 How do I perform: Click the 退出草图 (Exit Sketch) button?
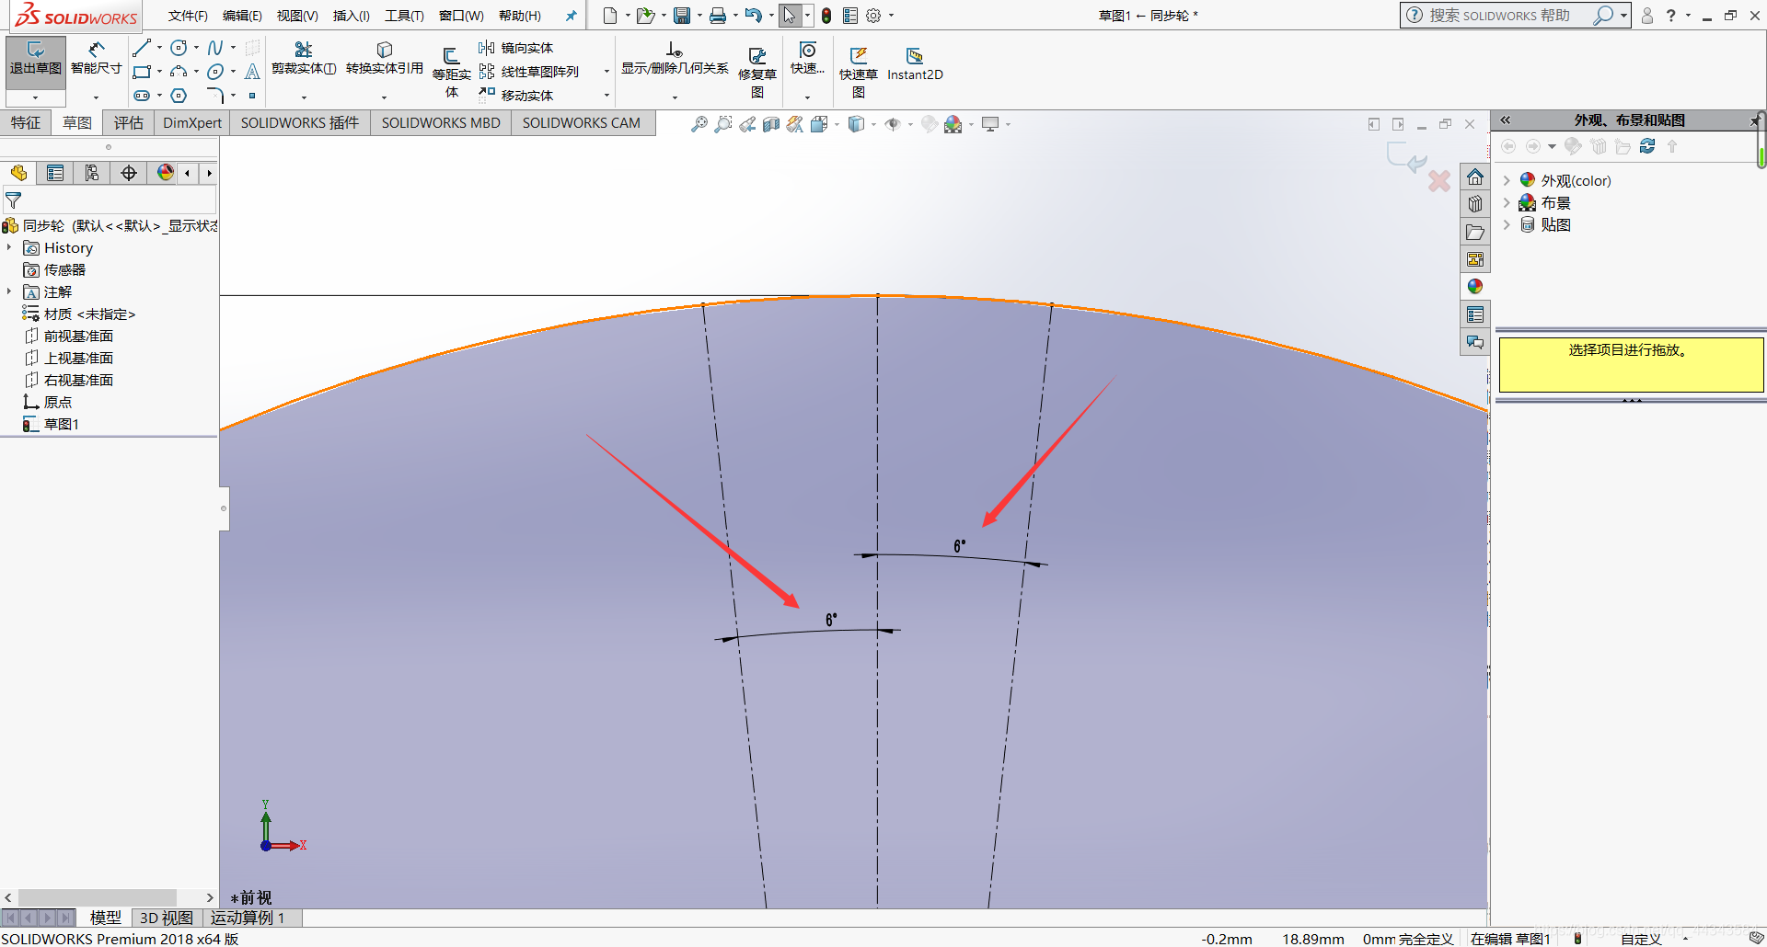(35, 58)
